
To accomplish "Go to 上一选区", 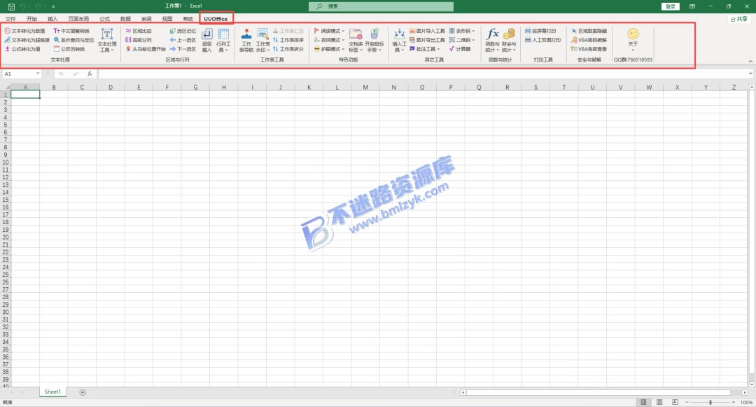I will coord(183,40).
